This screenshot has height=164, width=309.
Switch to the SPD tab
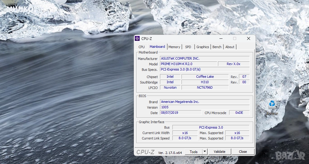click(188, 47)
